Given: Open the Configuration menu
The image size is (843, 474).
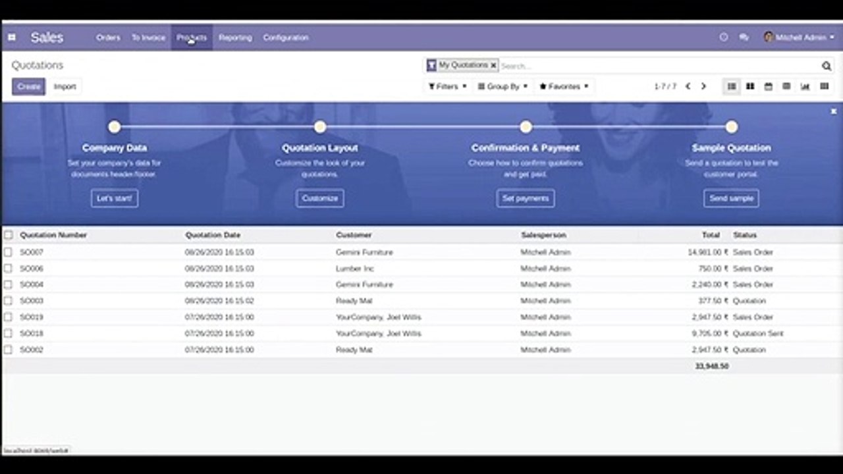Looking at the screenshot, I should [x=286, y=38].
